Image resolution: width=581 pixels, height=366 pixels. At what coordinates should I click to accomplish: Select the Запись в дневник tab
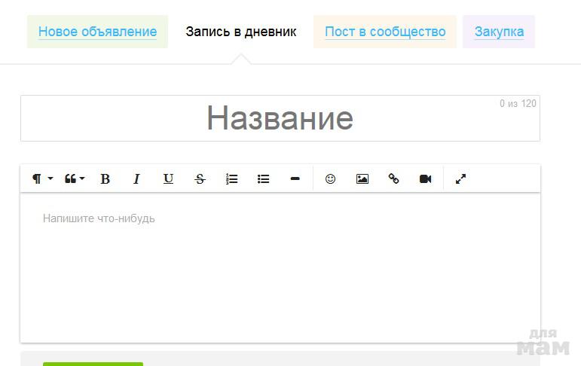coord(241,32)
